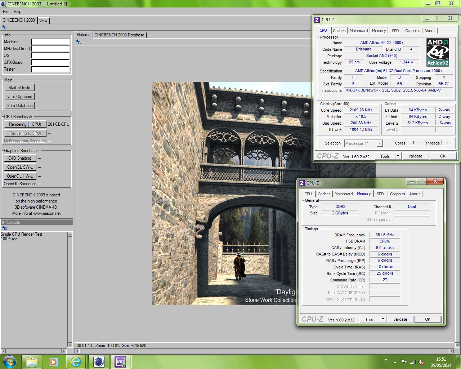This screenshot has width=461, height=369.
Task: Click Start all tests button
Action: pos(19,88)
